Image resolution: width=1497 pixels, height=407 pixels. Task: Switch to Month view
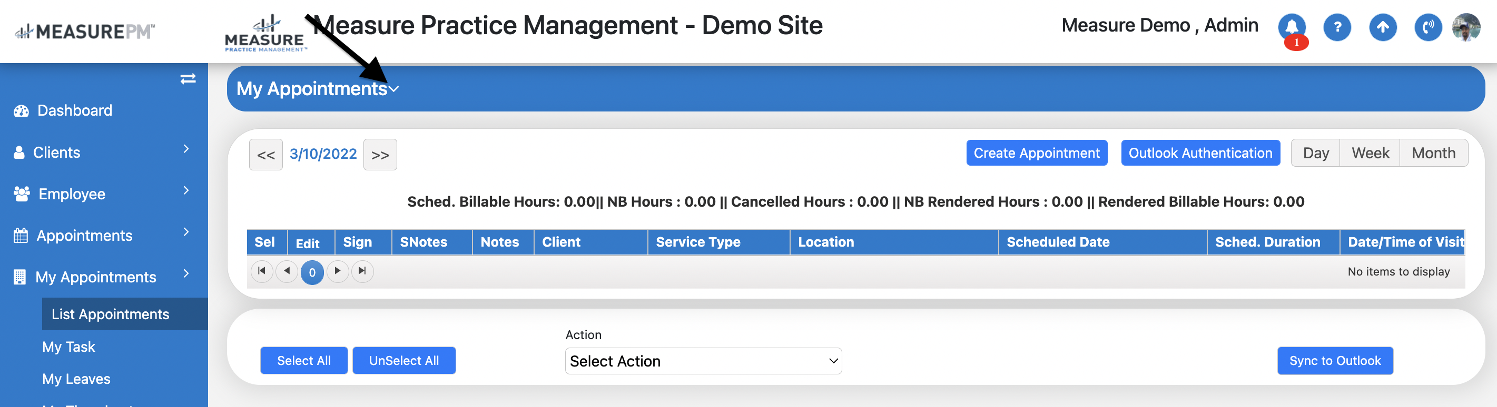click(x=1434, y=153)
